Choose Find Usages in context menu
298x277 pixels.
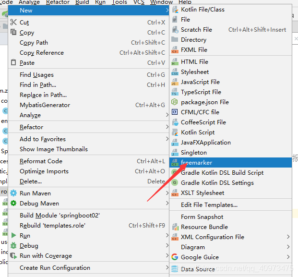click(88, 75)
